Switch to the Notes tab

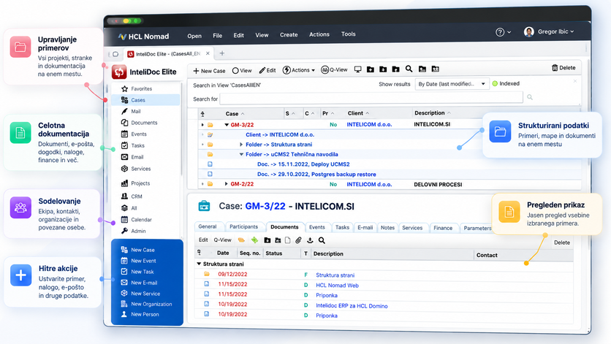pyautogui.click(x=387, y=228)
